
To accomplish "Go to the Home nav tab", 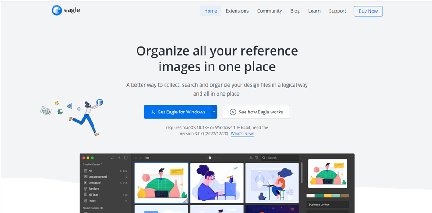I will point(210,11).
